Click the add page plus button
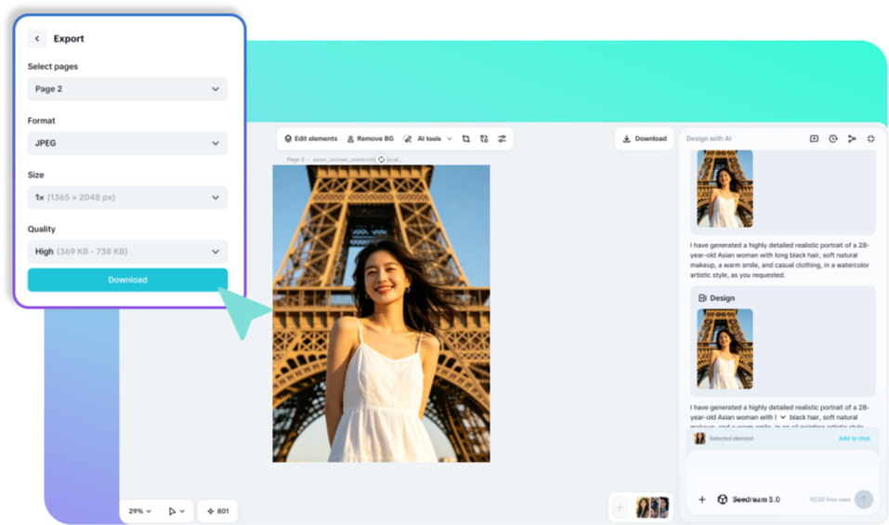This screenshot has height=525, width=889. [x=620, y=507]
